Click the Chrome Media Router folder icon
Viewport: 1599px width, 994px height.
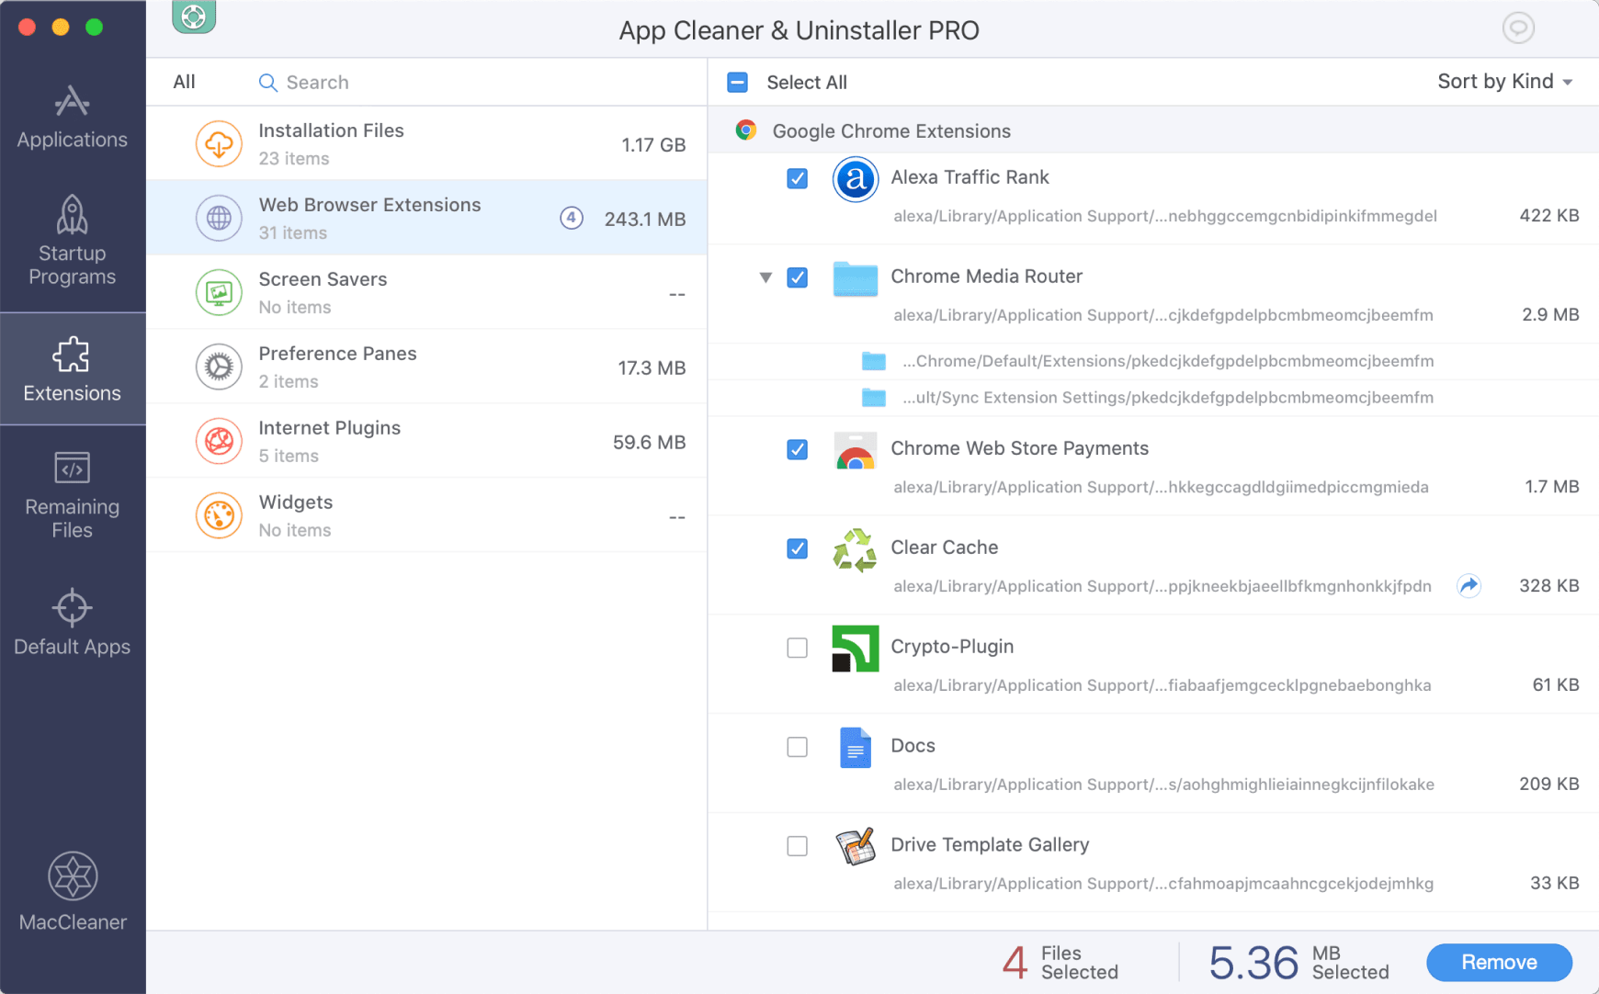[856, 278]
